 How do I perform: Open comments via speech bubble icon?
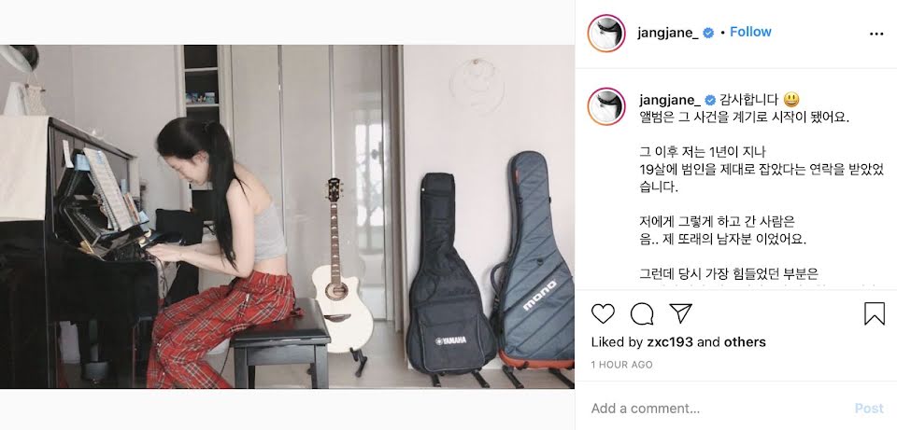pos(642,313)
